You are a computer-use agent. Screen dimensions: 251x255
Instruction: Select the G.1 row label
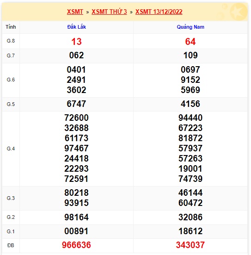[11, 231]
